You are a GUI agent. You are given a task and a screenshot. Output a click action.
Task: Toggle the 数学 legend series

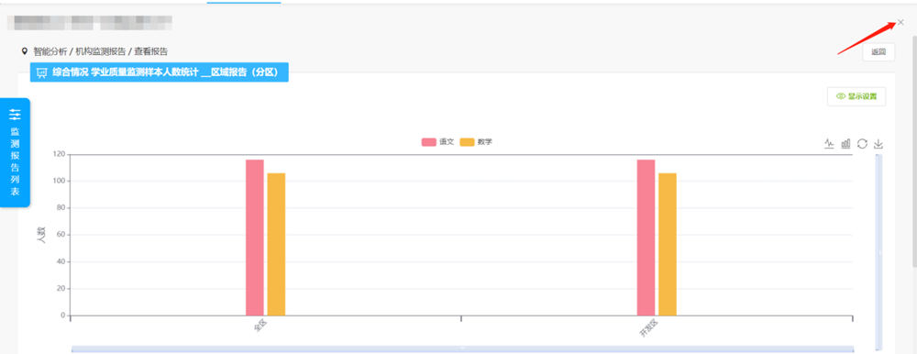pos(476,142)
